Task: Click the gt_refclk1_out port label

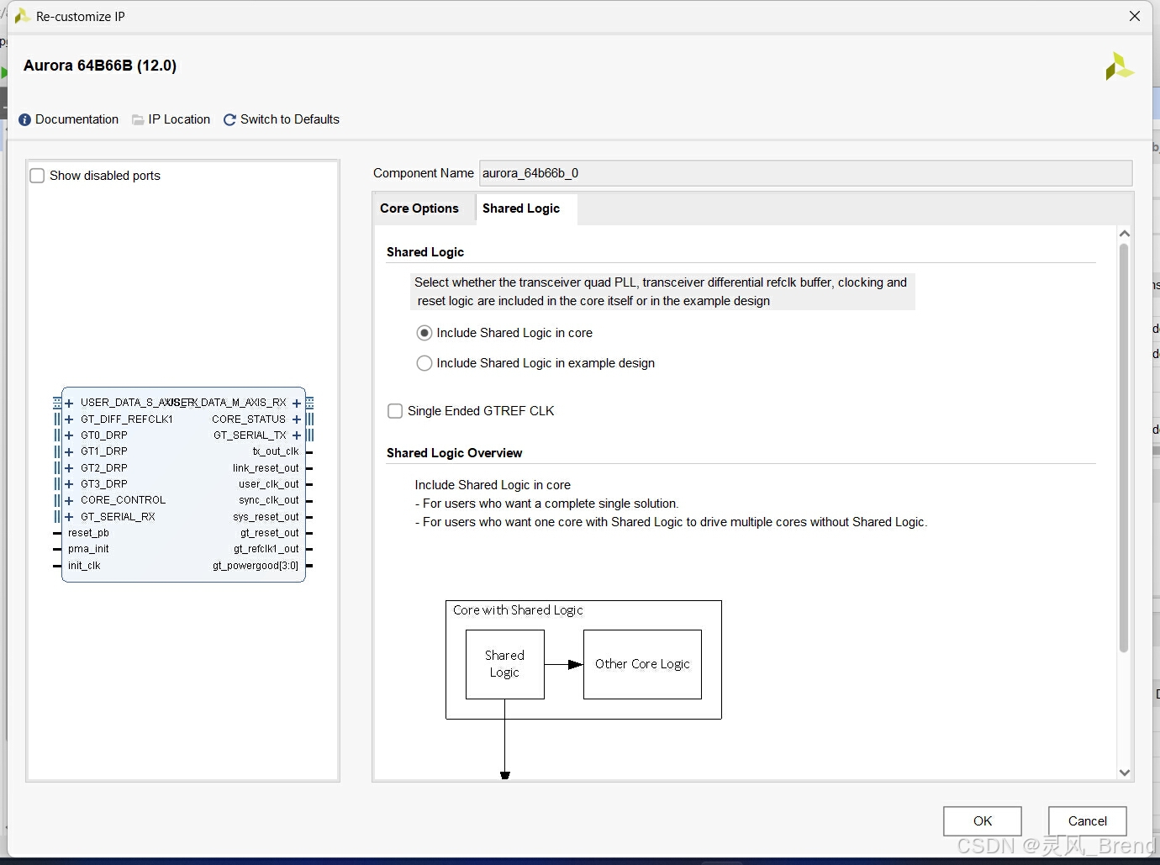Action: click(266, 549)
